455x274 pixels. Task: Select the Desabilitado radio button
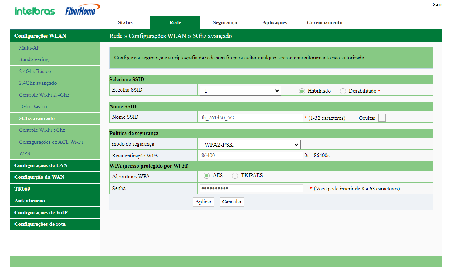(343, 91)
